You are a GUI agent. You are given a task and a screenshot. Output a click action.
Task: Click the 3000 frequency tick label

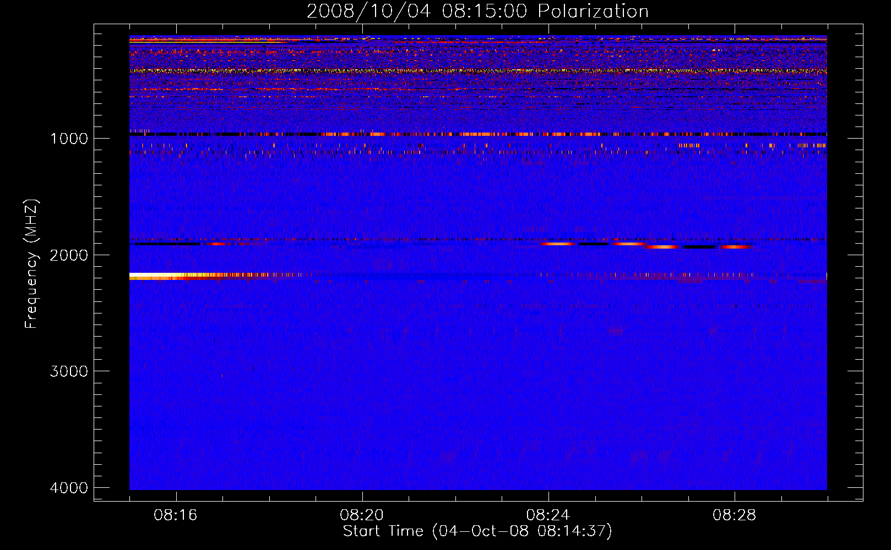click(69, 371)
